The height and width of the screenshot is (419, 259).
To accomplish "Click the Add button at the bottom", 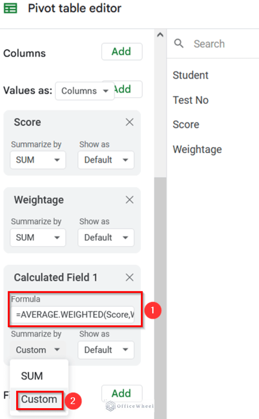I will (x=122, y=393).
